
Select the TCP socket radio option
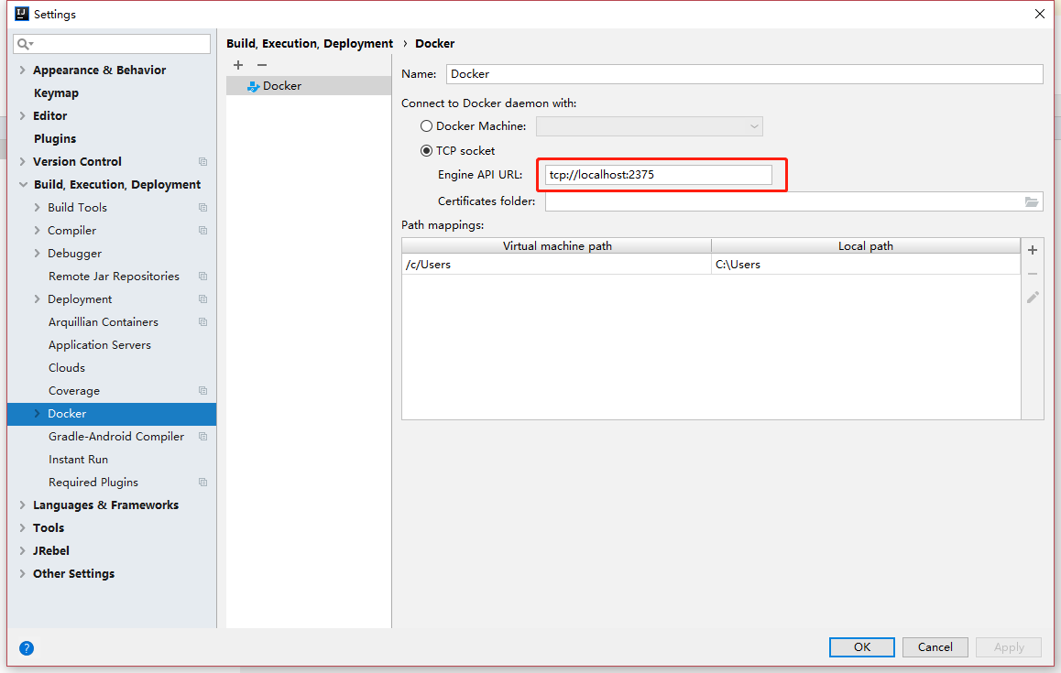pos(426,151)
